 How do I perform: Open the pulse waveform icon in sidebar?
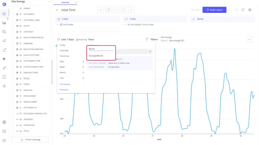(x=4, y=59)
